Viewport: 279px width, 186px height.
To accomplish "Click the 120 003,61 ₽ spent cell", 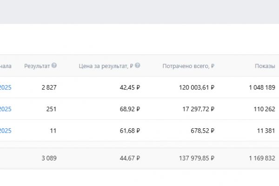I will click(x=196, y=87).
